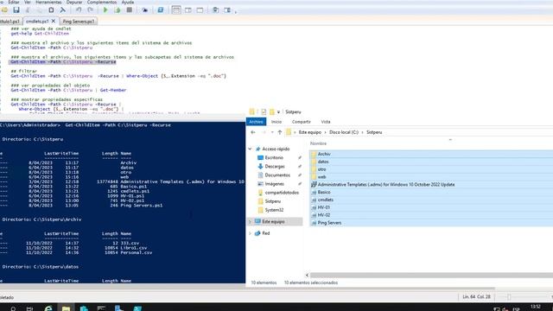Go back in File Explorer
The image size is (553, 311).
coord(253,132)
